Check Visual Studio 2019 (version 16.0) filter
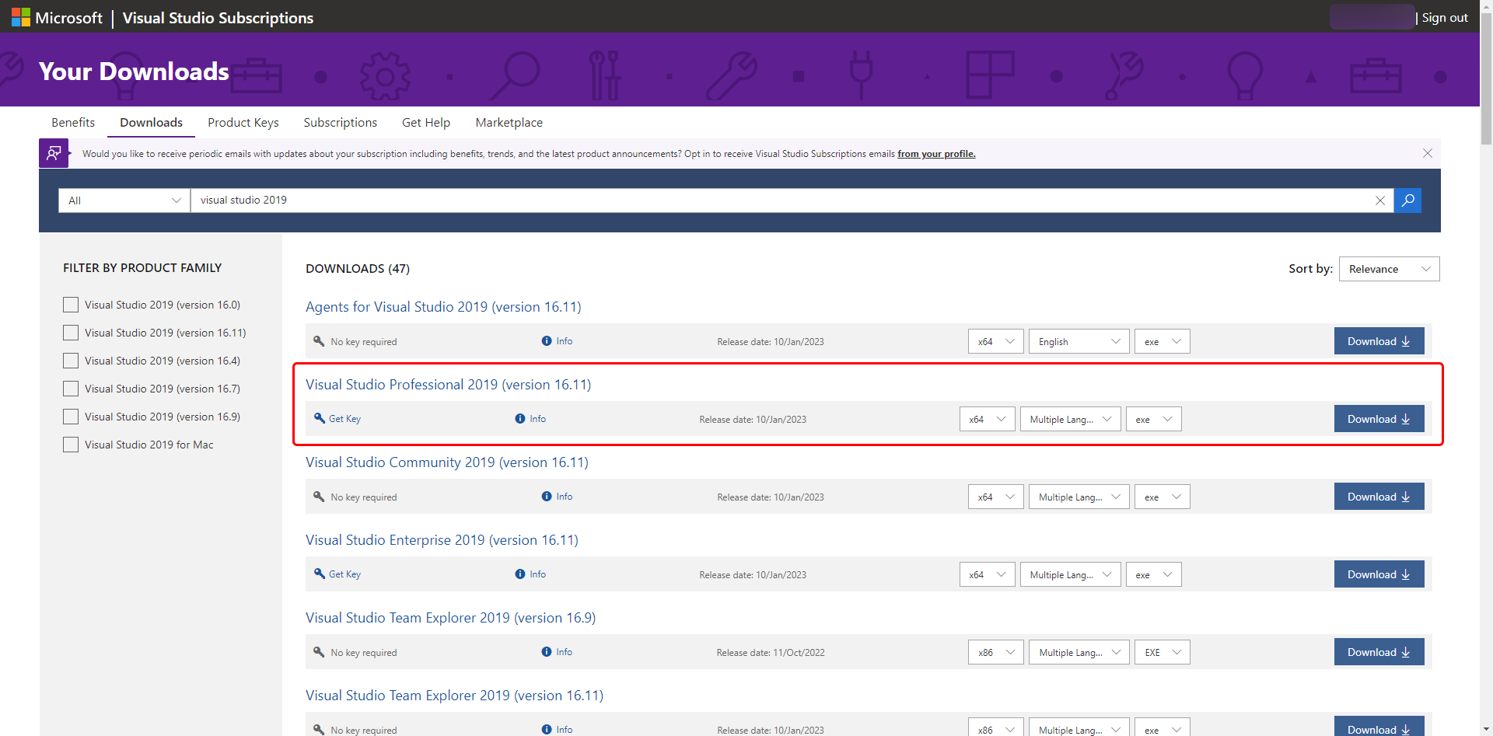Viewport: 1493px width, 736px height. click(71, 305)
